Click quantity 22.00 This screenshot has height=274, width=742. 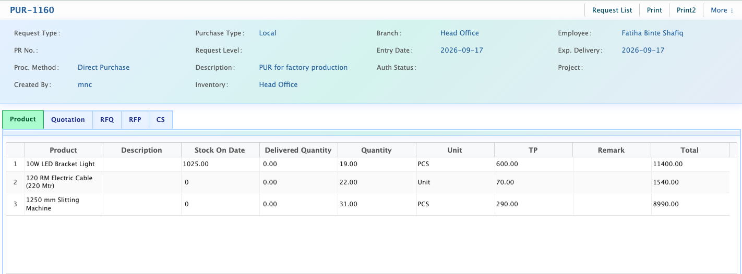349,182
